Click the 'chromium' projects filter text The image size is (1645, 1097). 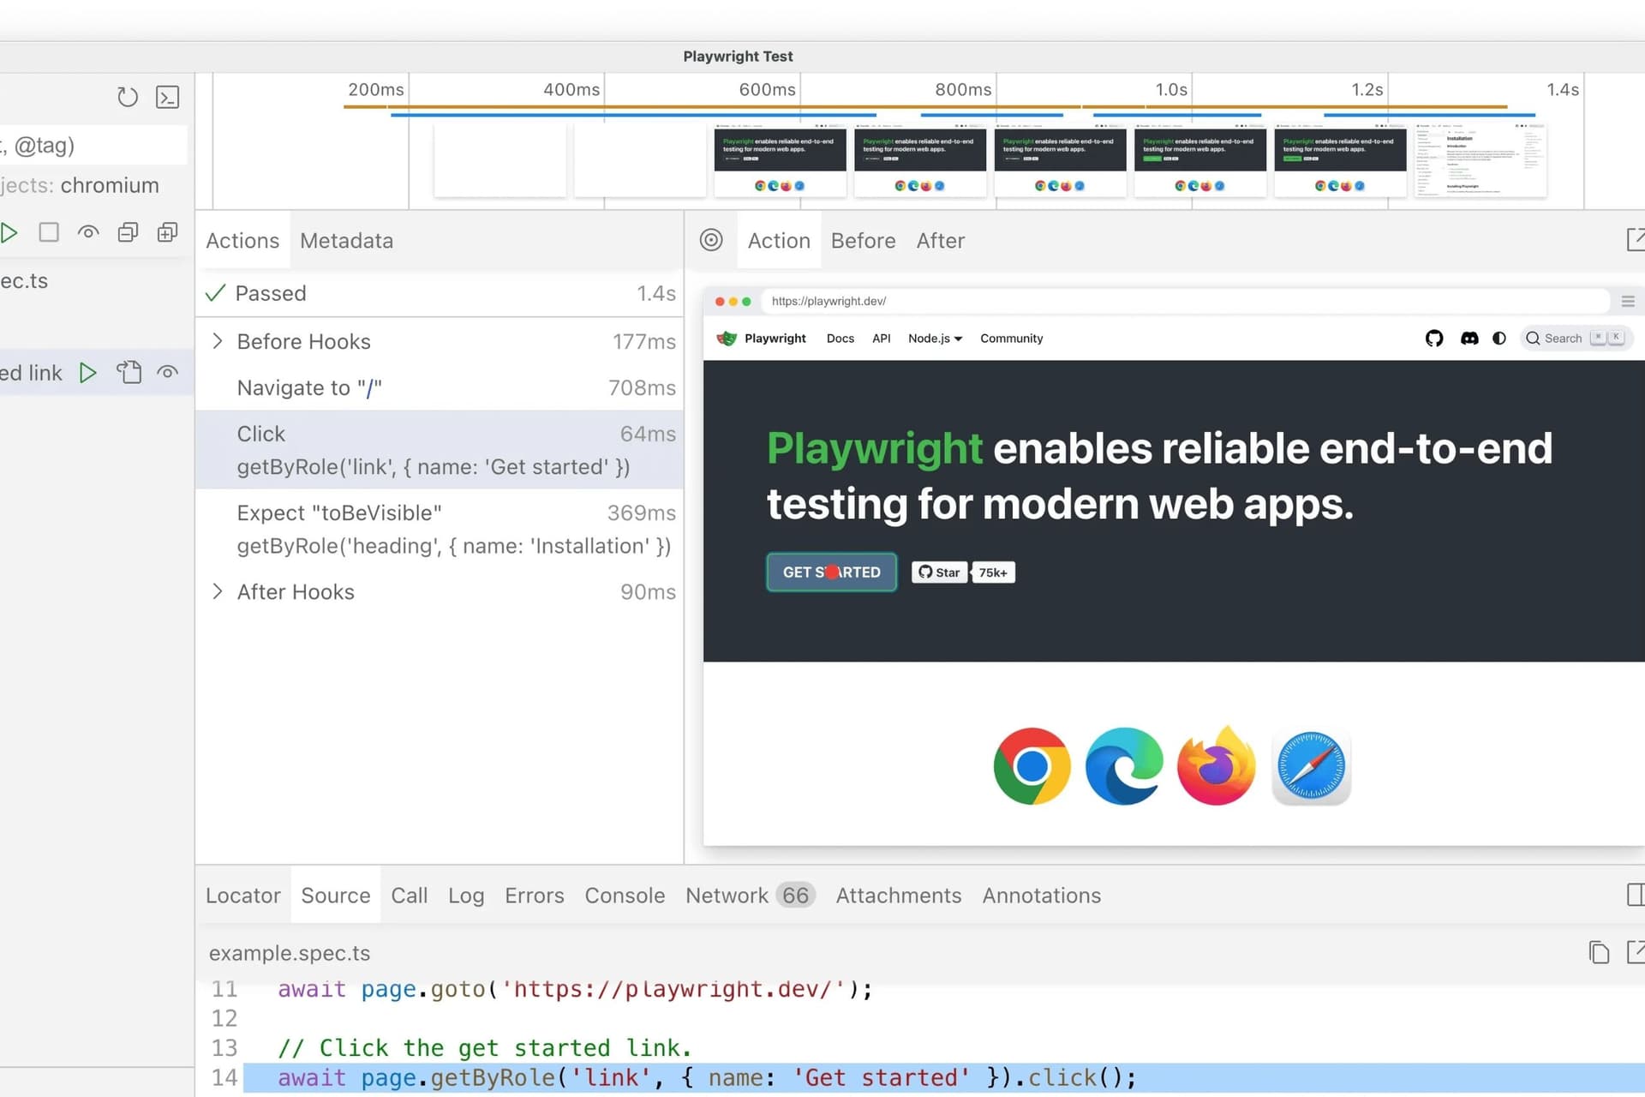point(110,185)
